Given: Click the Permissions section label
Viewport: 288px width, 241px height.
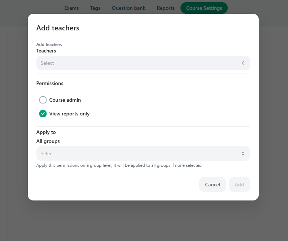Looking at the screenshot, I should (50, 83).
